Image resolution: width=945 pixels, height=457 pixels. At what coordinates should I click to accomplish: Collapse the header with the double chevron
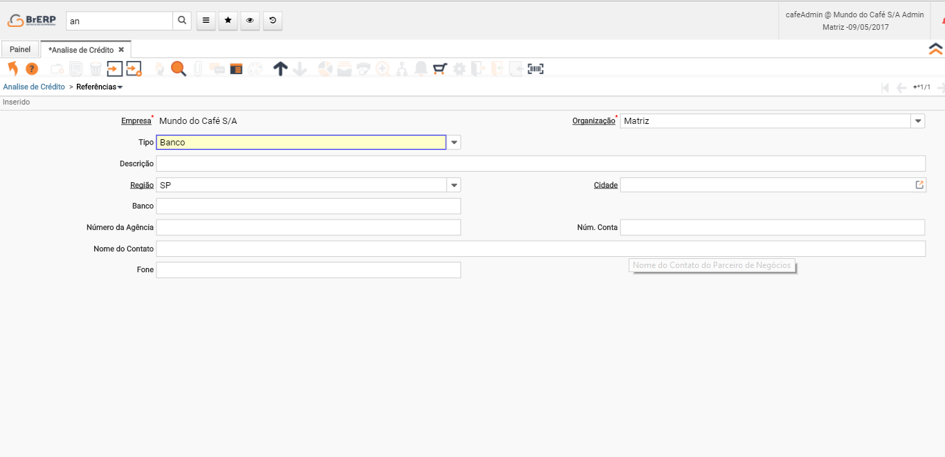pyautogui.click(x=935, y=49)
